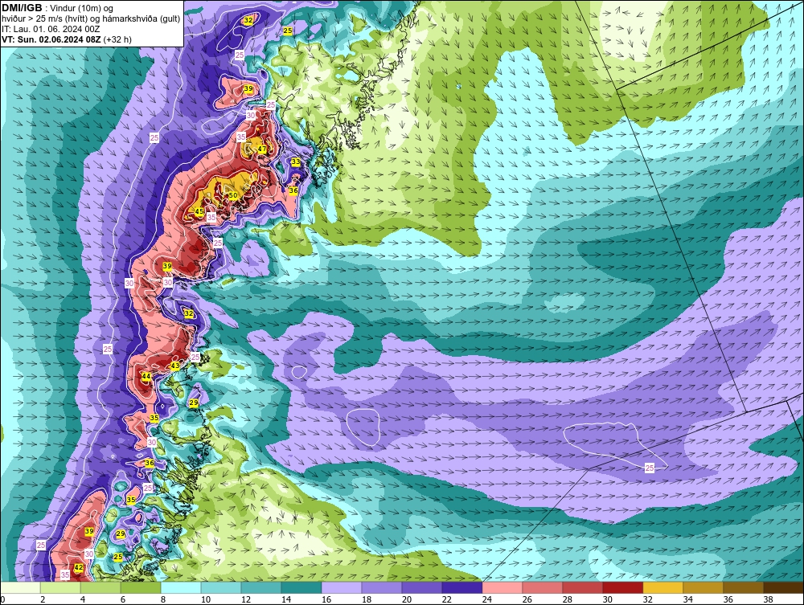Select the 20–22 m/s purple legend swatch
The image size is (804, 605).
(422, 587)
